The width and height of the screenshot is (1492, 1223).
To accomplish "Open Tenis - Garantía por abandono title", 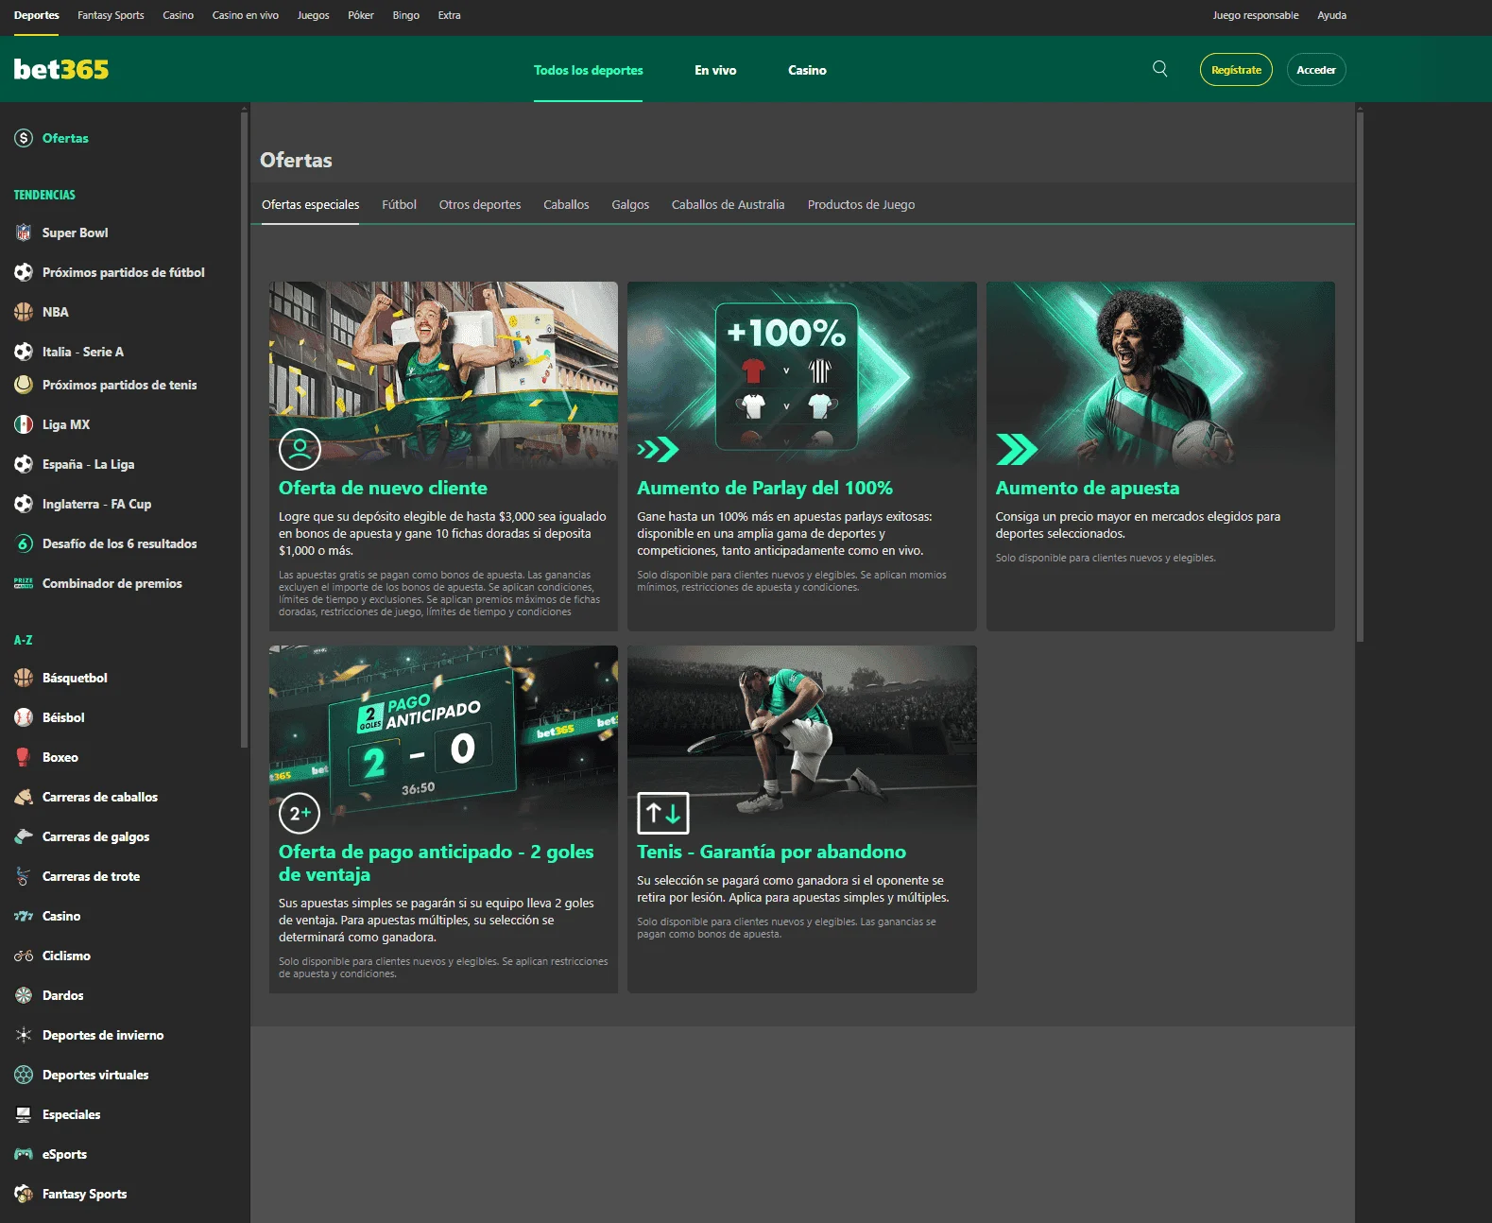I will (x=771, y=852).
